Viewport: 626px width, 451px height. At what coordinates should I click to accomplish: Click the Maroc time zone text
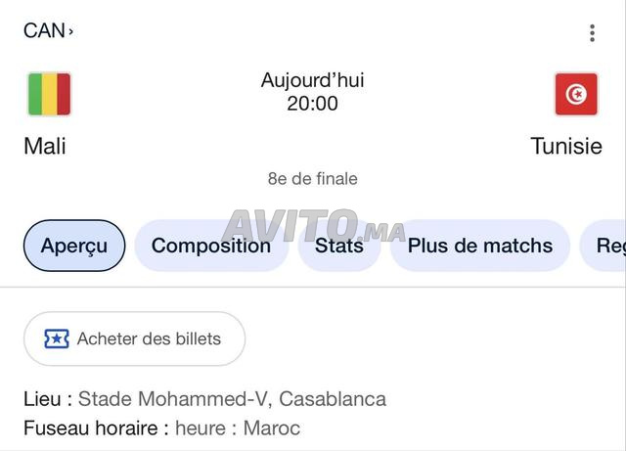pos(272,428)
